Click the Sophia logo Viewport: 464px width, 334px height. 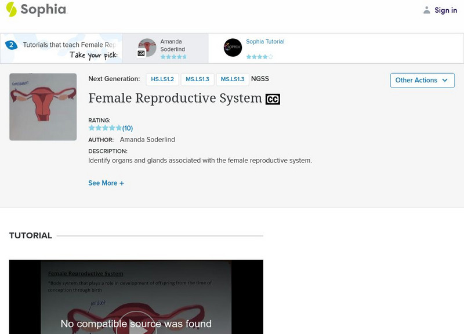(37, 9)
